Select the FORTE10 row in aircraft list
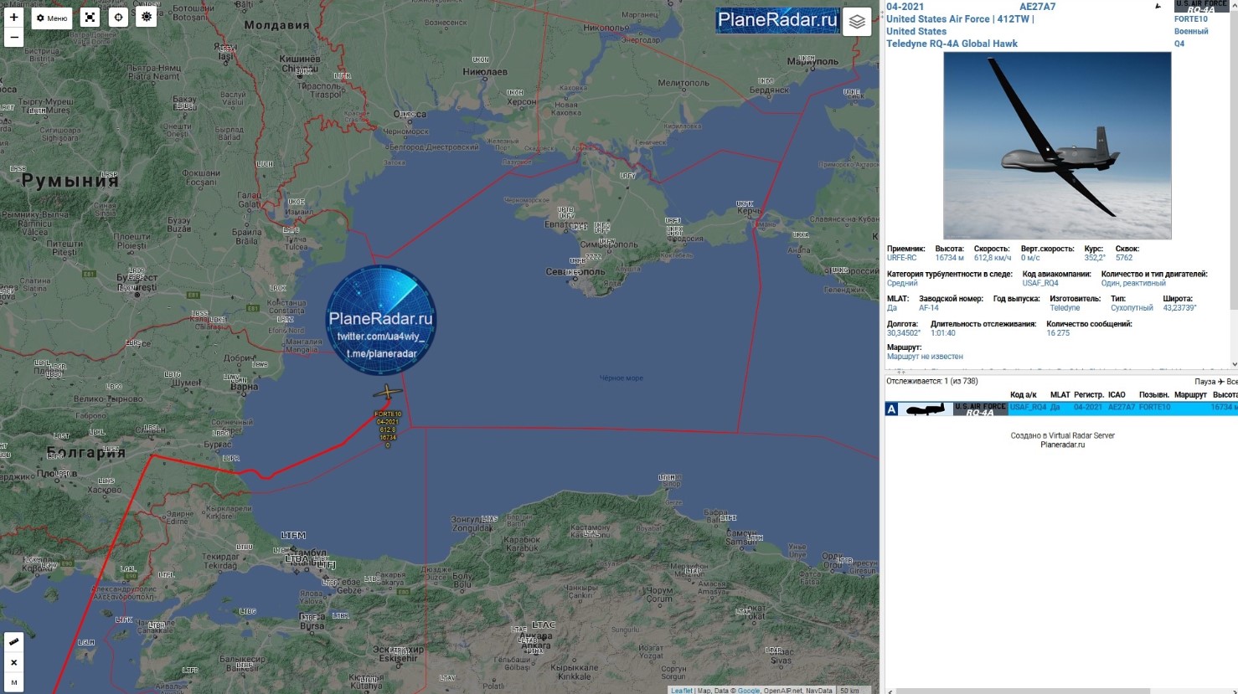 1061,408
